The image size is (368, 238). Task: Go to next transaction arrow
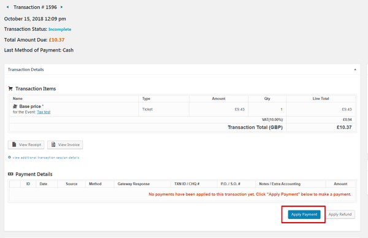(62, 7)
